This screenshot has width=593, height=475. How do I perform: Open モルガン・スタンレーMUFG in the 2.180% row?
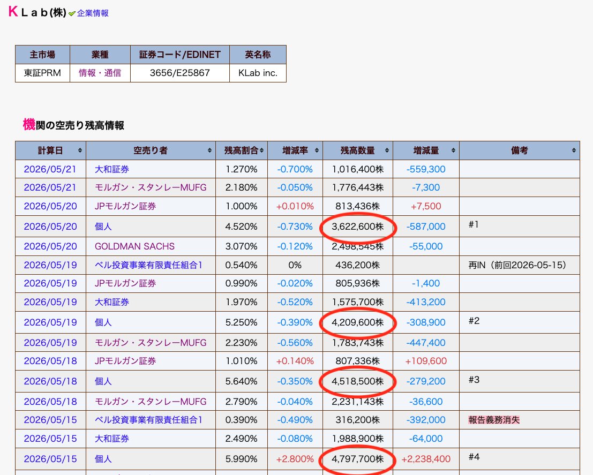(x=151, y=187)
